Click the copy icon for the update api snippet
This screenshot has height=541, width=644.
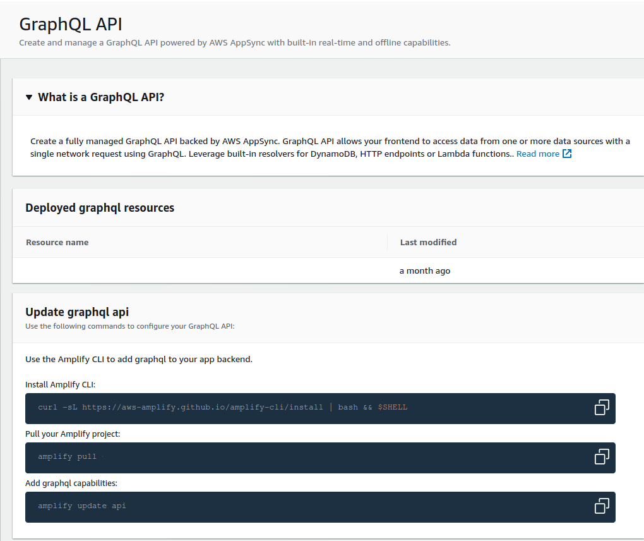click(x=603, y=506)
